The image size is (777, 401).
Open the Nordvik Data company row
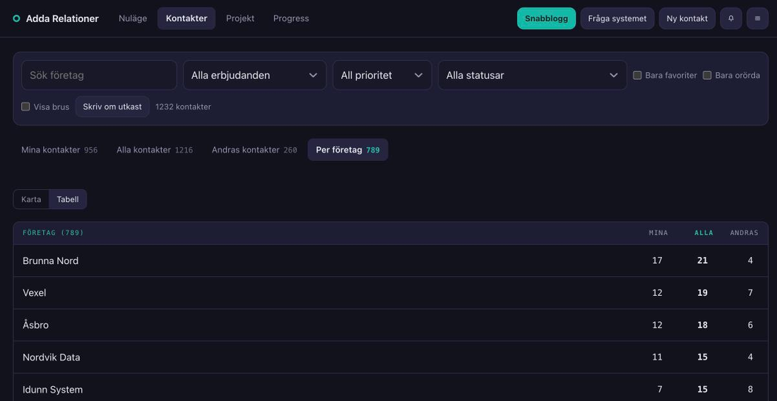coord(391,357)
